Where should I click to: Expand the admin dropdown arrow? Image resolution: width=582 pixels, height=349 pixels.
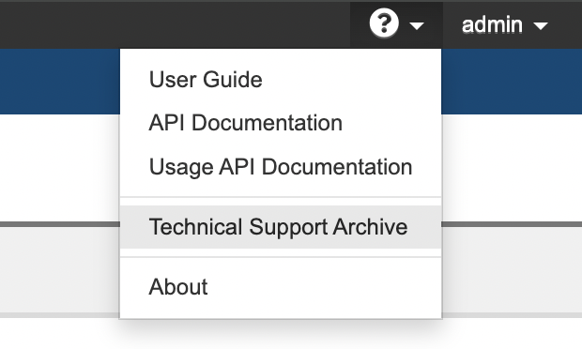(x=541, y=26)
